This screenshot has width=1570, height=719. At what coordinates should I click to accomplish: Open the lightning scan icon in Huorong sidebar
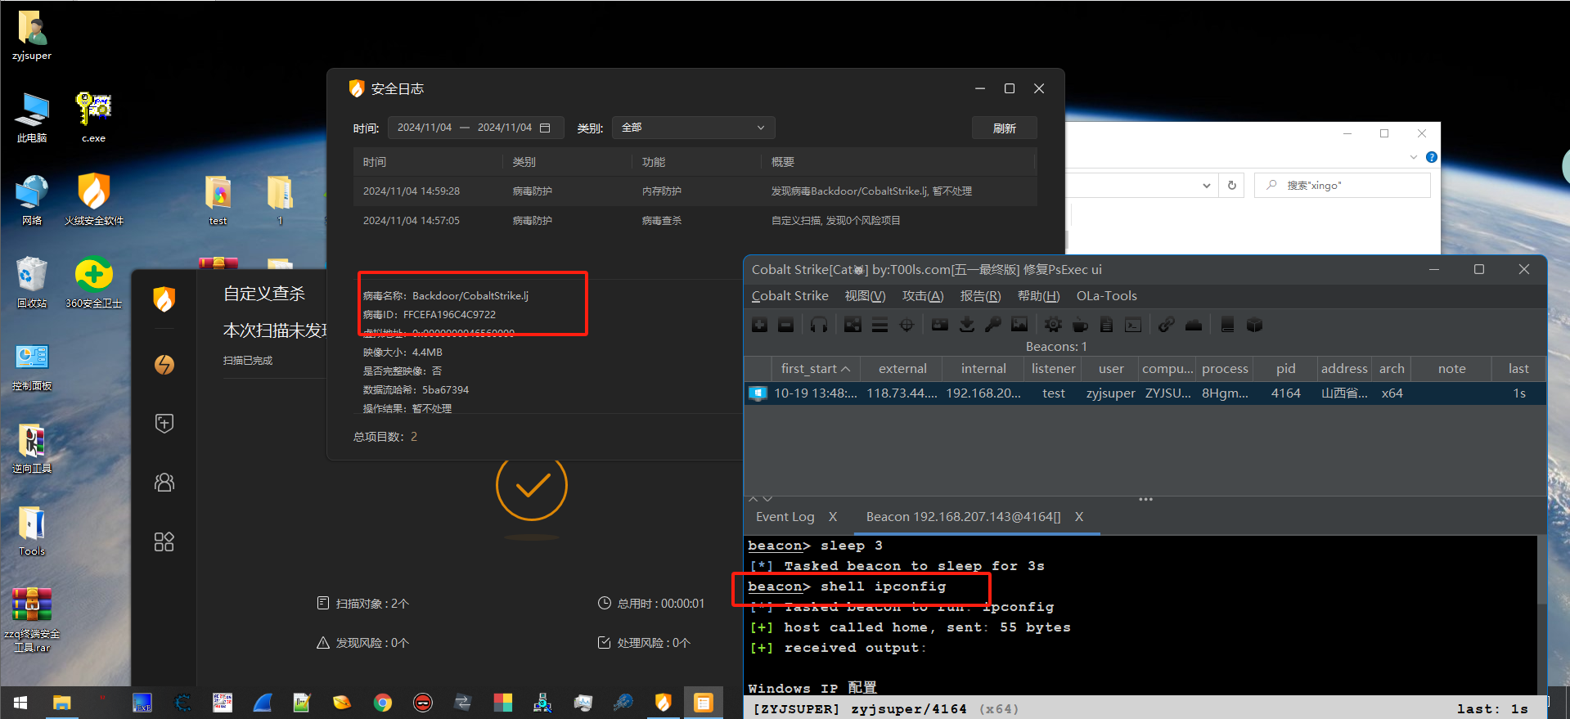[x=164, y=364]
